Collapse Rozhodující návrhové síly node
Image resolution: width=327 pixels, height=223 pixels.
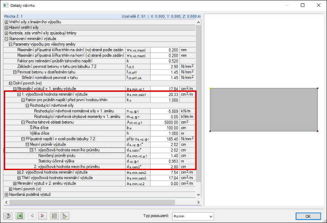point(27,105)
